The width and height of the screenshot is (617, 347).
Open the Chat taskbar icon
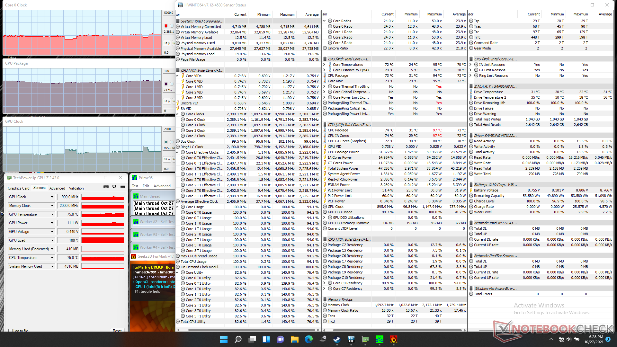tap(281, 339)
